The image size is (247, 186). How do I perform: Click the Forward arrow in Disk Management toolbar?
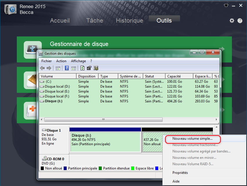point(49,68)
